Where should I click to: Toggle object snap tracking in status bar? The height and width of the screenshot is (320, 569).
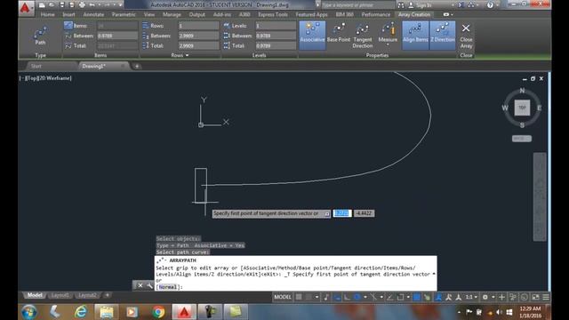pyautogui.click(x=390, y=297)
